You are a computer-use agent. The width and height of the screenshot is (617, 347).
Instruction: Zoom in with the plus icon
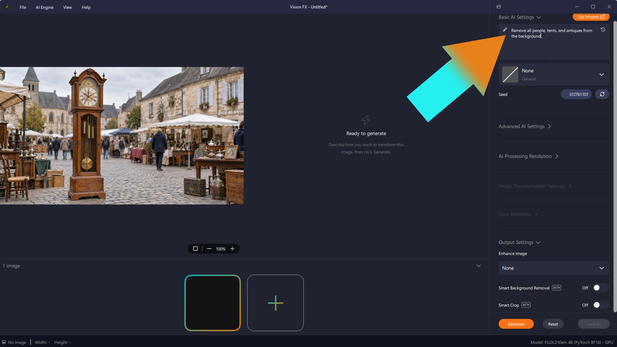click(x=232, y=249)
